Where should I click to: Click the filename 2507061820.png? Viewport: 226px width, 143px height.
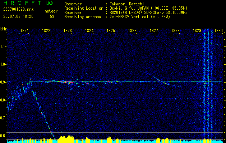18,10
